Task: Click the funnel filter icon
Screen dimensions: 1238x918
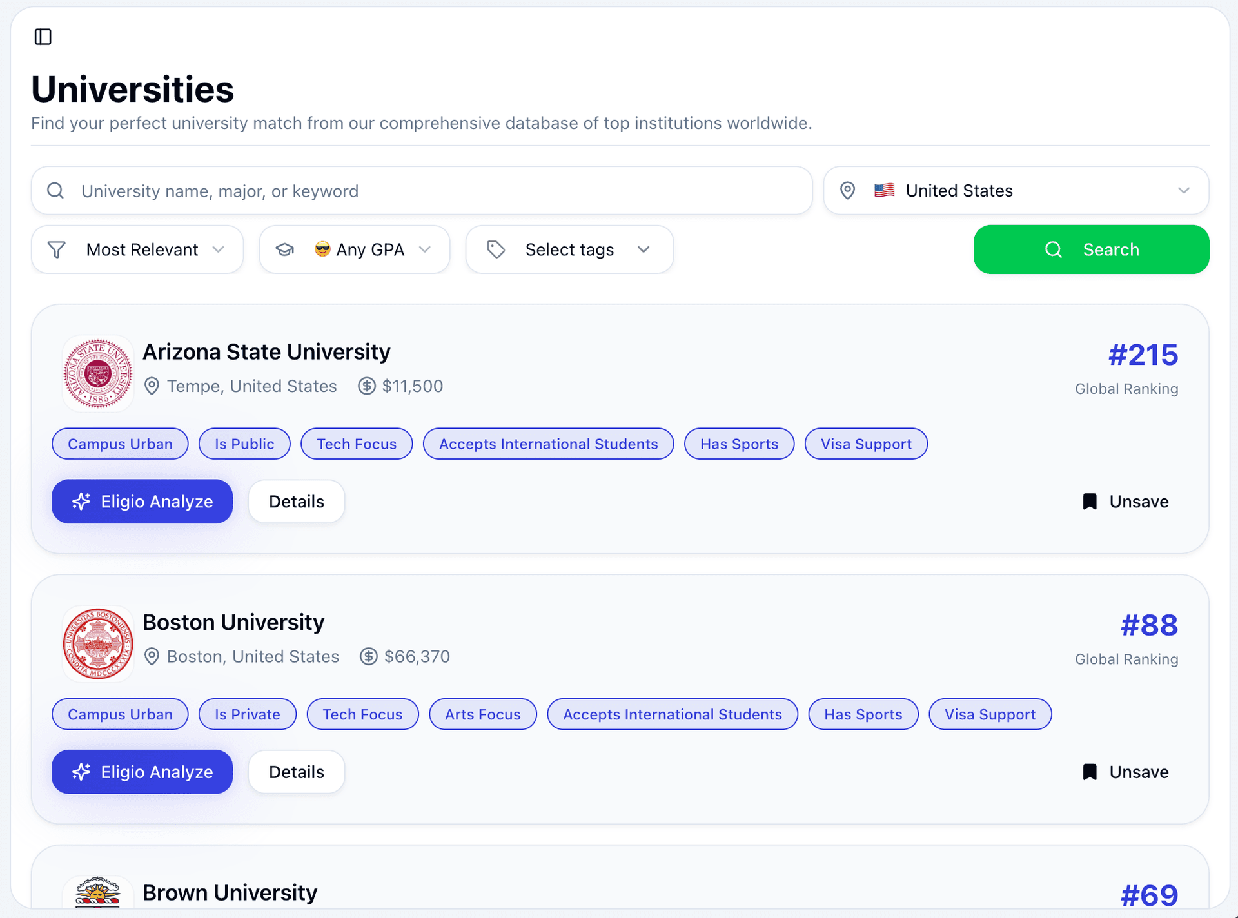Action: click(57, 249)
